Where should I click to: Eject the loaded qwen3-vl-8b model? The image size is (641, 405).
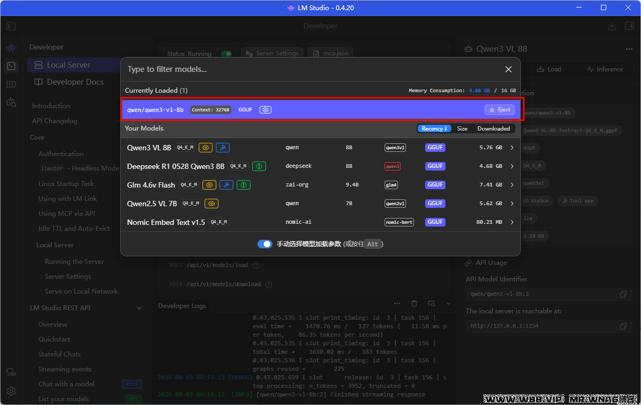point(499,110)
